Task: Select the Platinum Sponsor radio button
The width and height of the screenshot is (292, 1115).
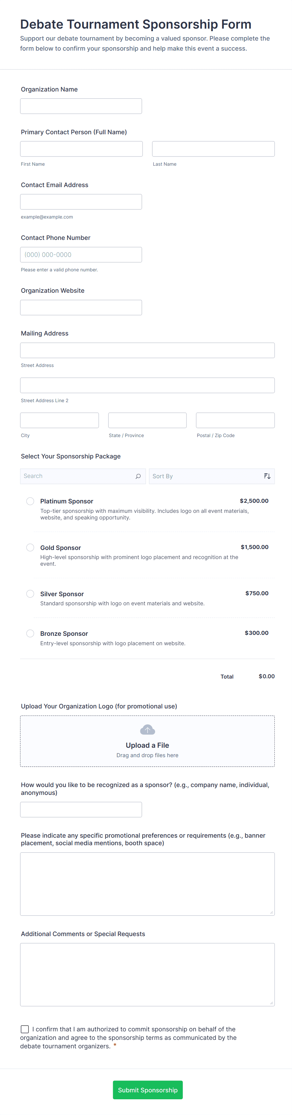Action: pos(30,501)
